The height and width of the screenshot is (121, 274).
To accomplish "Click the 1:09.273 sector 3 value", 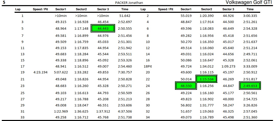I will (228, 67).
